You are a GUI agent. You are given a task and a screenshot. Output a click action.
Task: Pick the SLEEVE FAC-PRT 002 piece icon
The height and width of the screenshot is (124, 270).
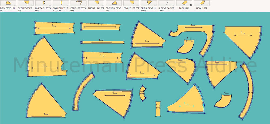[167, 3]
